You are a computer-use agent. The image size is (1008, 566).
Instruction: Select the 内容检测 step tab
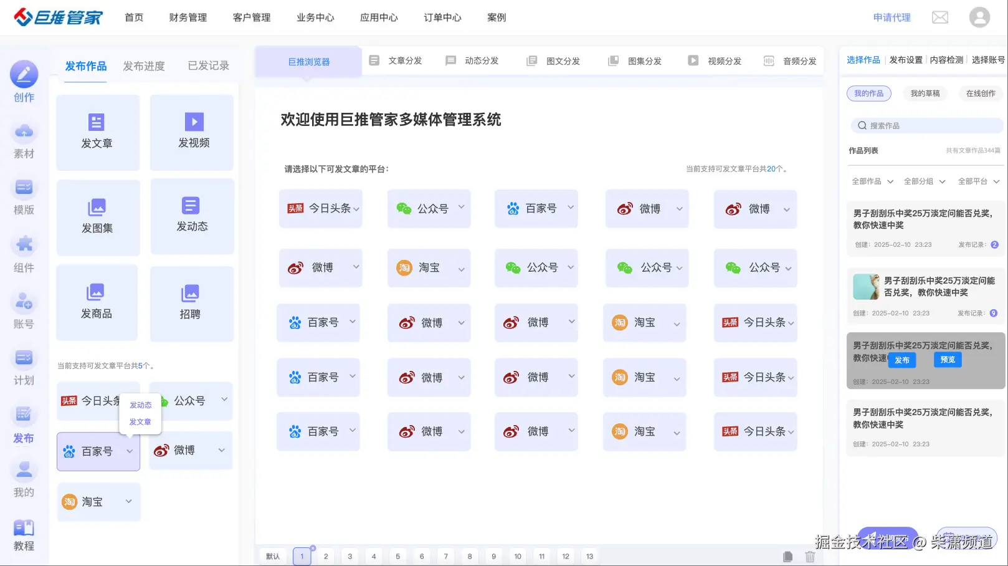946,60
